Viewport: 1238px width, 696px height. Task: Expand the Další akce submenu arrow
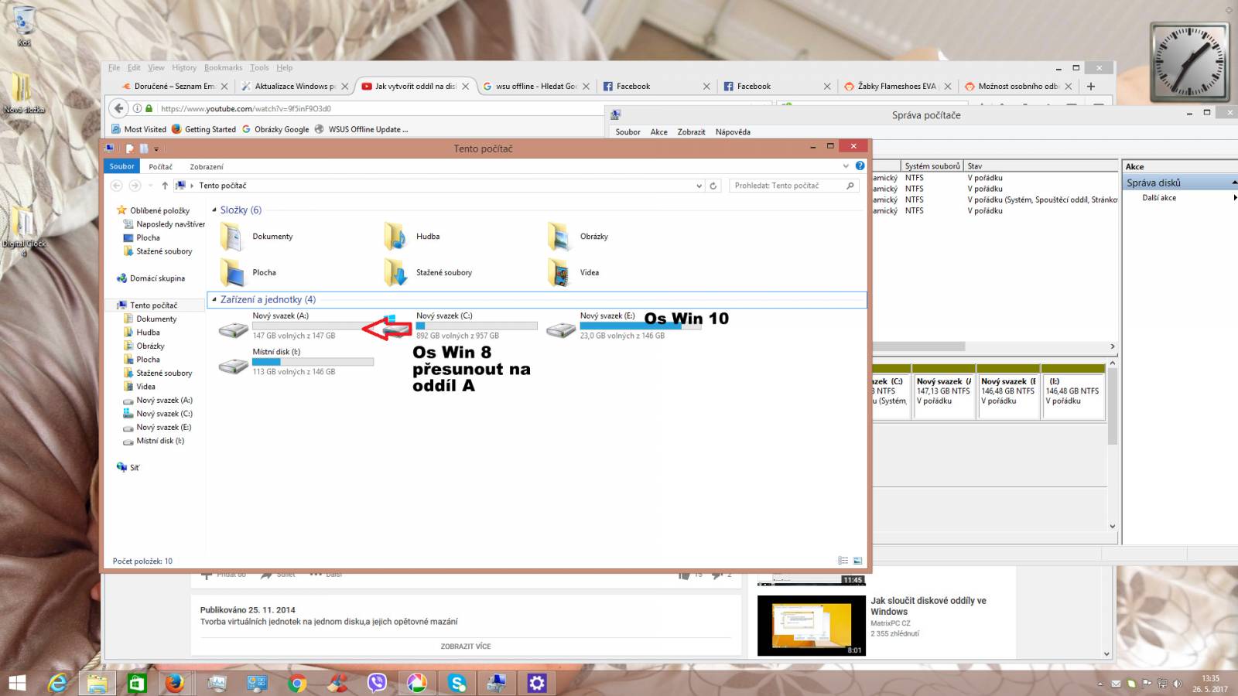(x=1234, y=198)
